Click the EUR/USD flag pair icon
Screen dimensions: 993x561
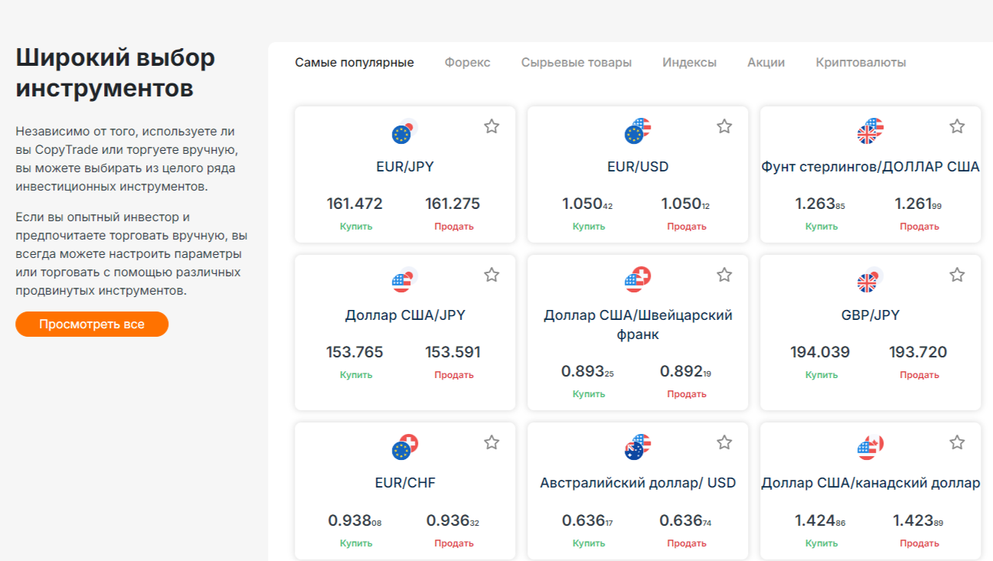coord(638,132)
